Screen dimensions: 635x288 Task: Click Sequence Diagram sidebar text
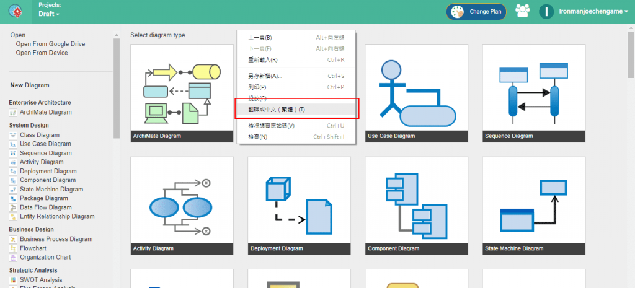[46, 154]
